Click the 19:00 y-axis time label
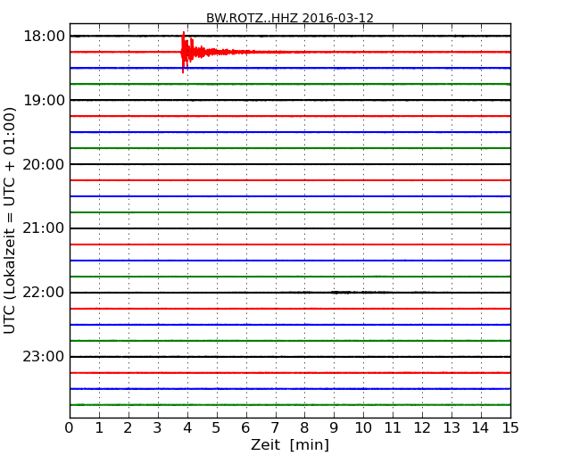The height and width of the screenshot is (464, 580). pyautogui.click(x=44, y=100)
